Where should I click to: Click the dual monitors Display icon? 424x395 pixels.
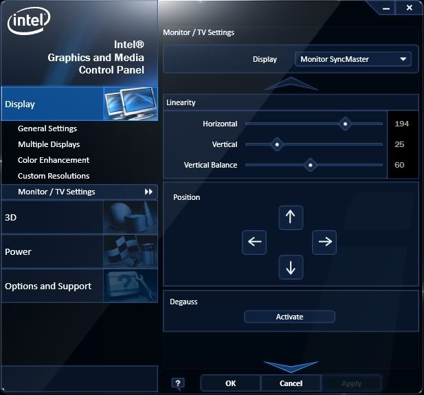131,104
